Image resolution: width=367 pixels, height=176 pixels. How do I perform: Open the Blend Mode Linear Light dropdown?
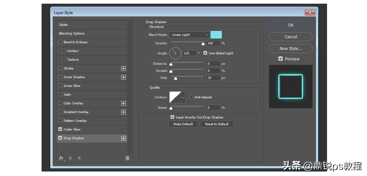[x=189, y=35]
